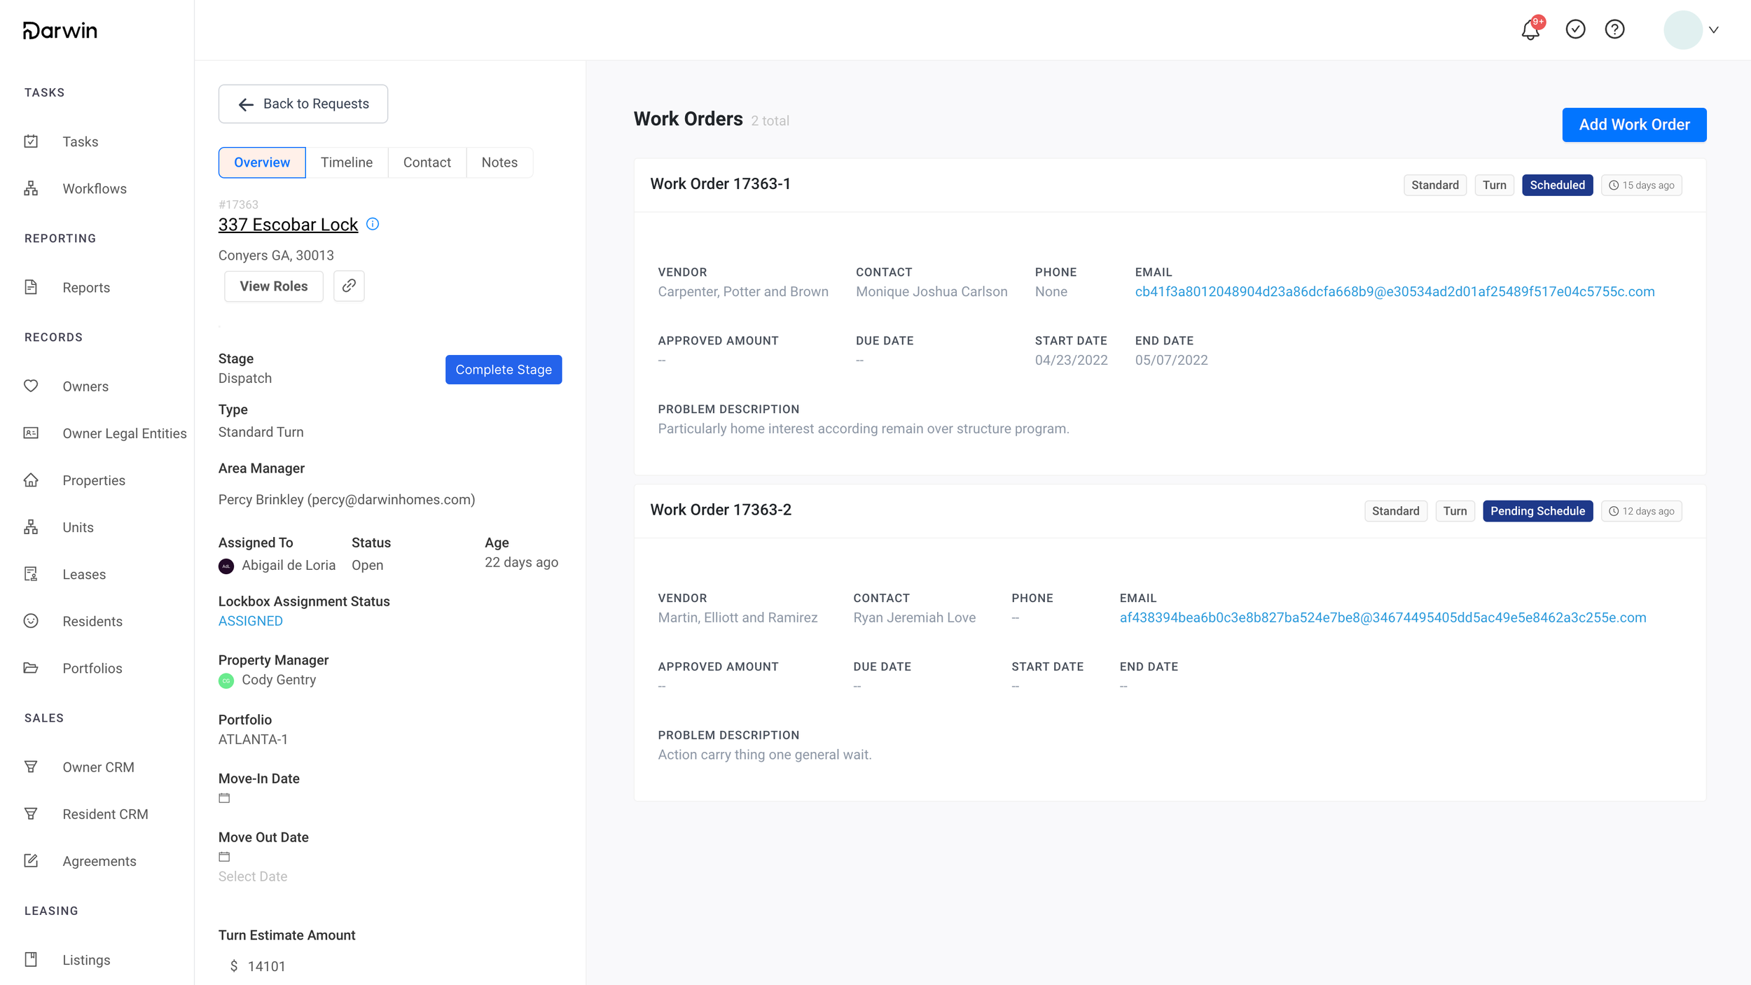Click Add Work Order button

tap(1634, 125)
